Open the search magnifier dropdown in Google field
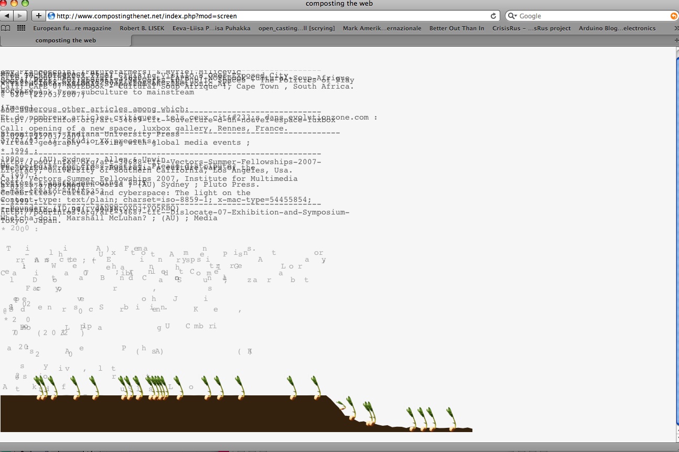The image size is (679, 452). (x=512, y=16)
